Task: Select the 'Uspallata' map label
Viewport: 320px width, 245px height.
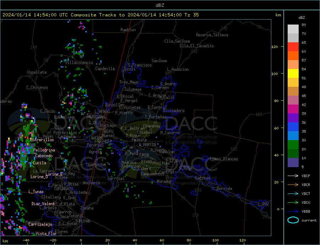Action: [37, 72]
